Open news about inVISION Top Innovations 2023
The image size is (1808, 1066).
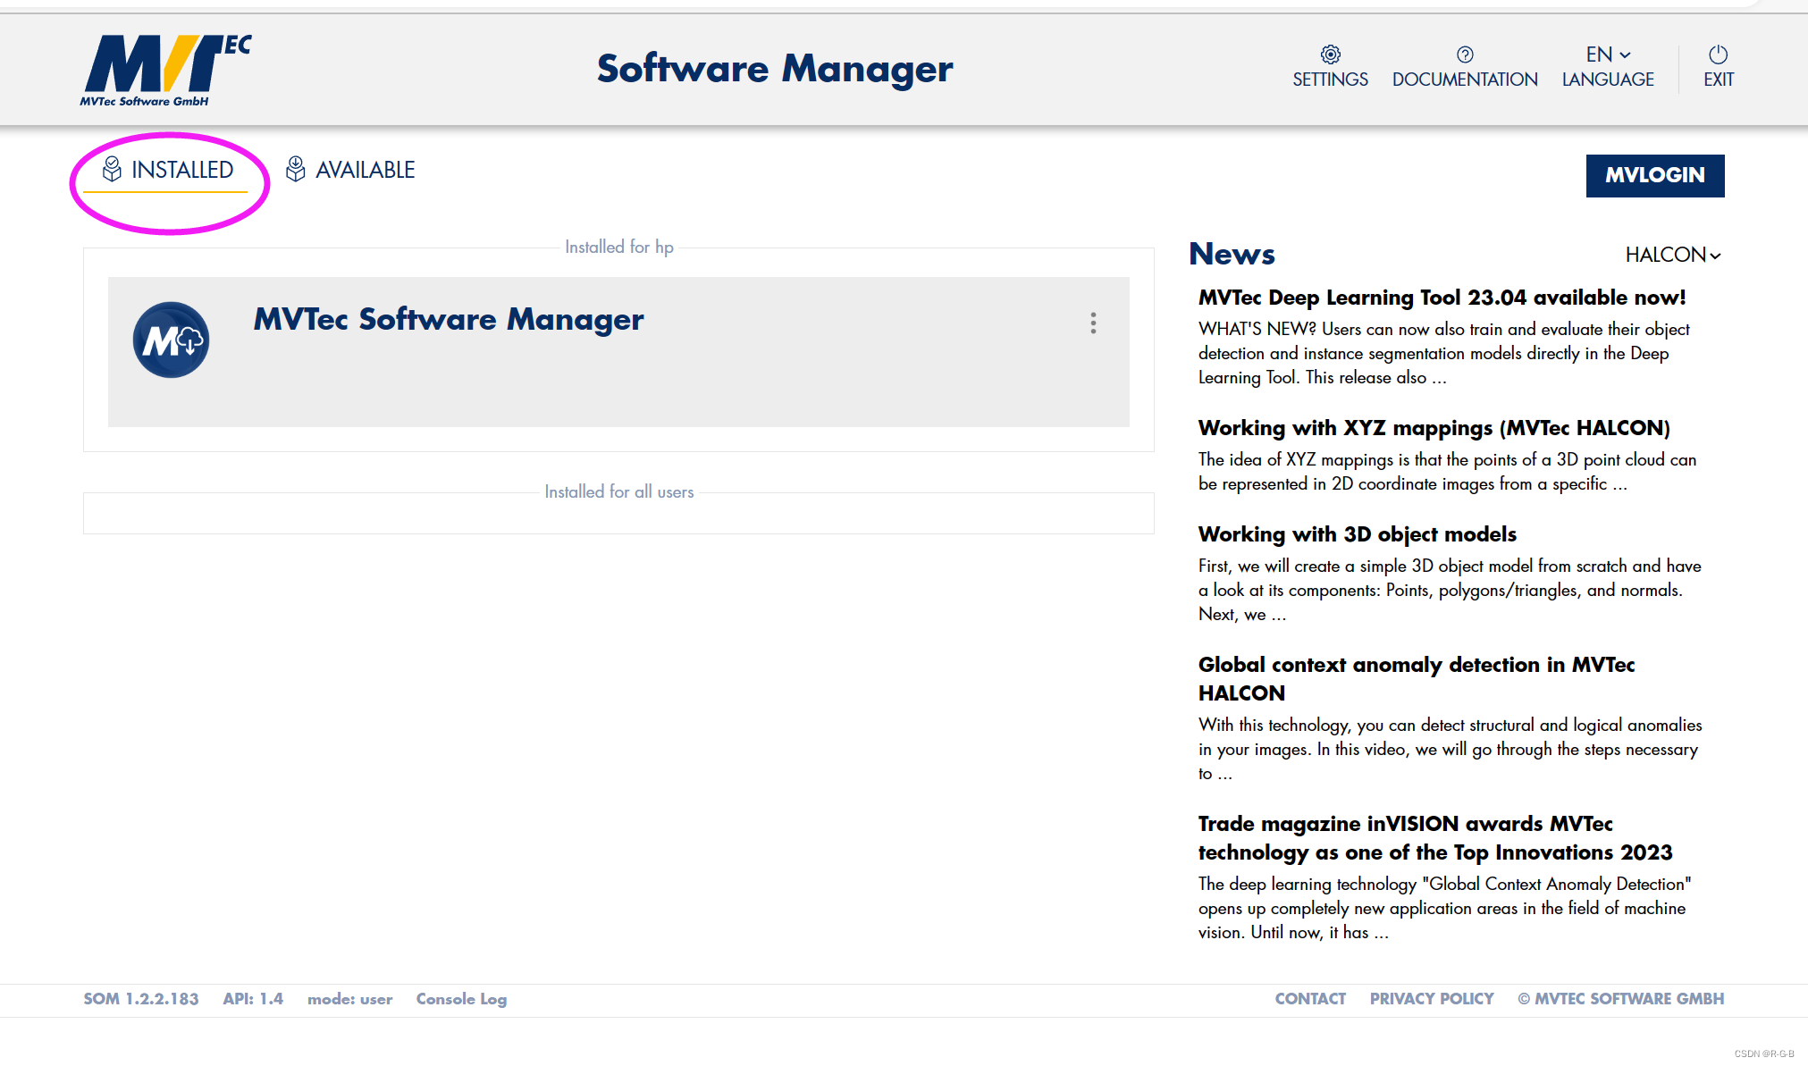tap(1435, 838)
